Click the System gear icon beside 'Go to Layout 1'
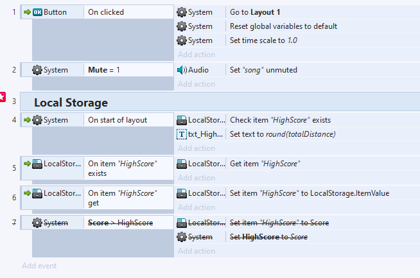This screenshot has height=278, width=420. click(x=182, y=12)
